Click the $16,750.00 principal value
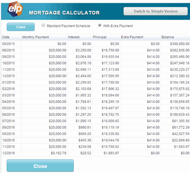Image resolution: width=190 pixels, height=173 pixels. click(x=110, y=50)
